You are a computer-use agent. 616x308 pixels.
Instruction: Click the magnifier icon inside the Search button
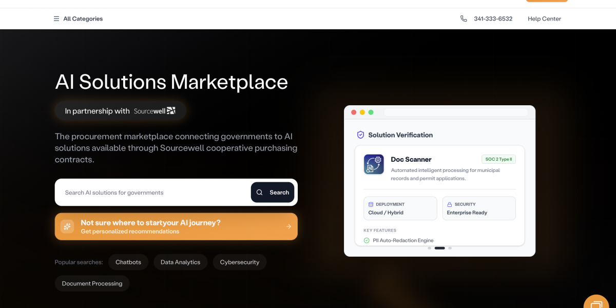pos(259,192)
